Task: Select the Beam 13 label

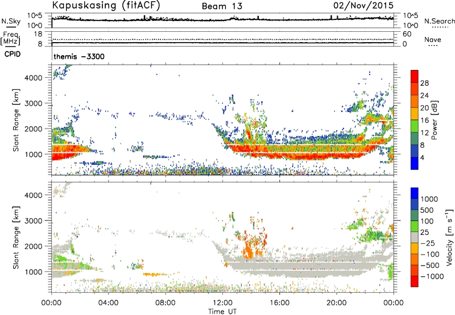Action: click(x=222, y=6)
